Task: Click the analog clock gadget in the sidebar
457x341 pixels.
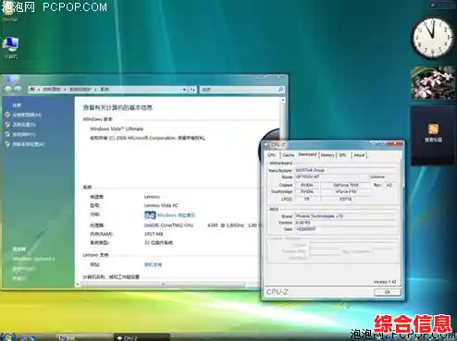Action: tap(432, 38)
